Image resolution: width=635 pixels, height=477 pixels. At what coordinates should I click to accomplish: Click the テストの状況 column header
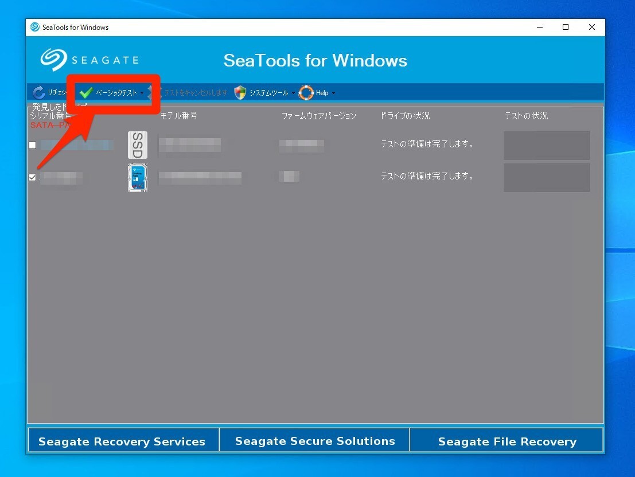tap(526, 116)
